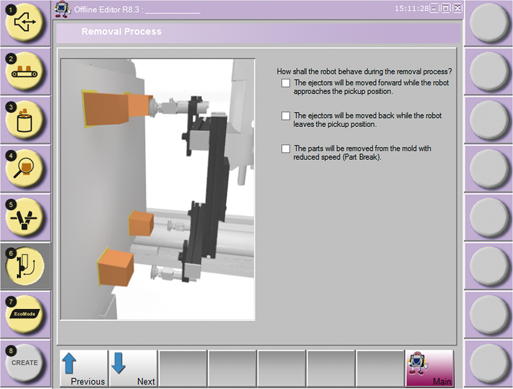Go to Previous page with up arrow

pos(83,368)
